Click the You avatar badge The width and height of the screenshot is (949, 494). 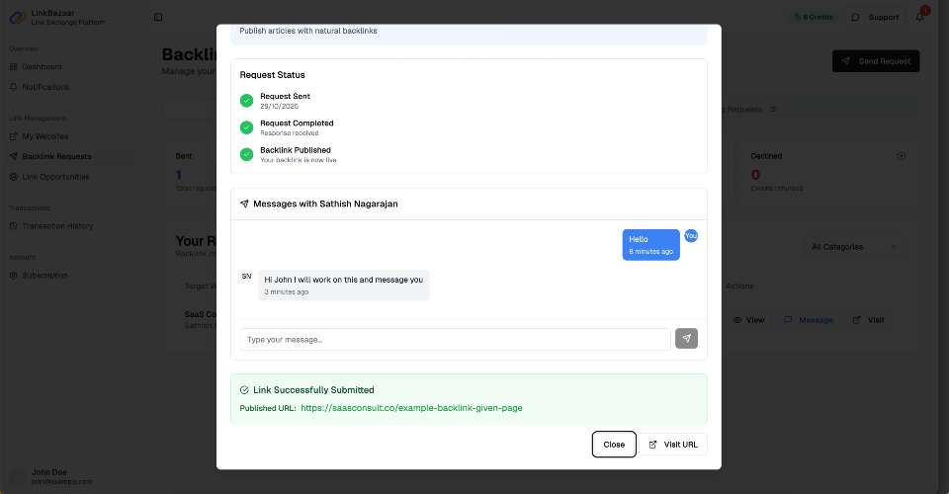691,236
